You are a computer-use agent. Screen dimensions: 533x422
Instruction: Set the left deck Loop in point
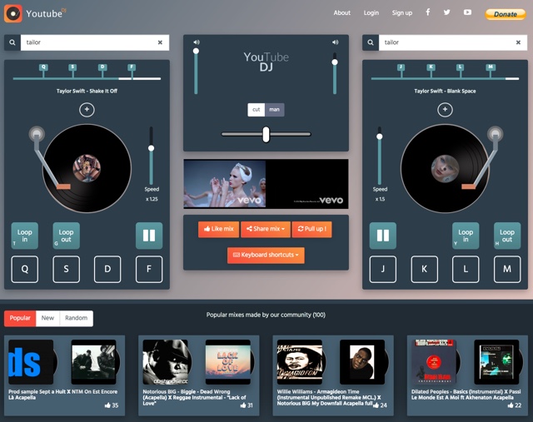pos(24,236)
